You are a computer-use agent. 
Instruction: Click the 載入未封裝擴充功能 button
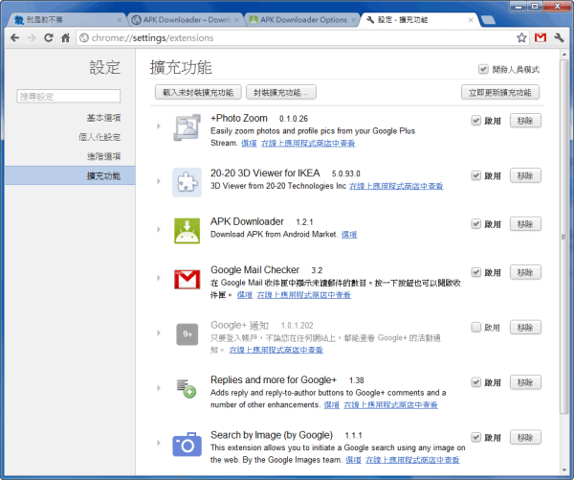point(198,93)
